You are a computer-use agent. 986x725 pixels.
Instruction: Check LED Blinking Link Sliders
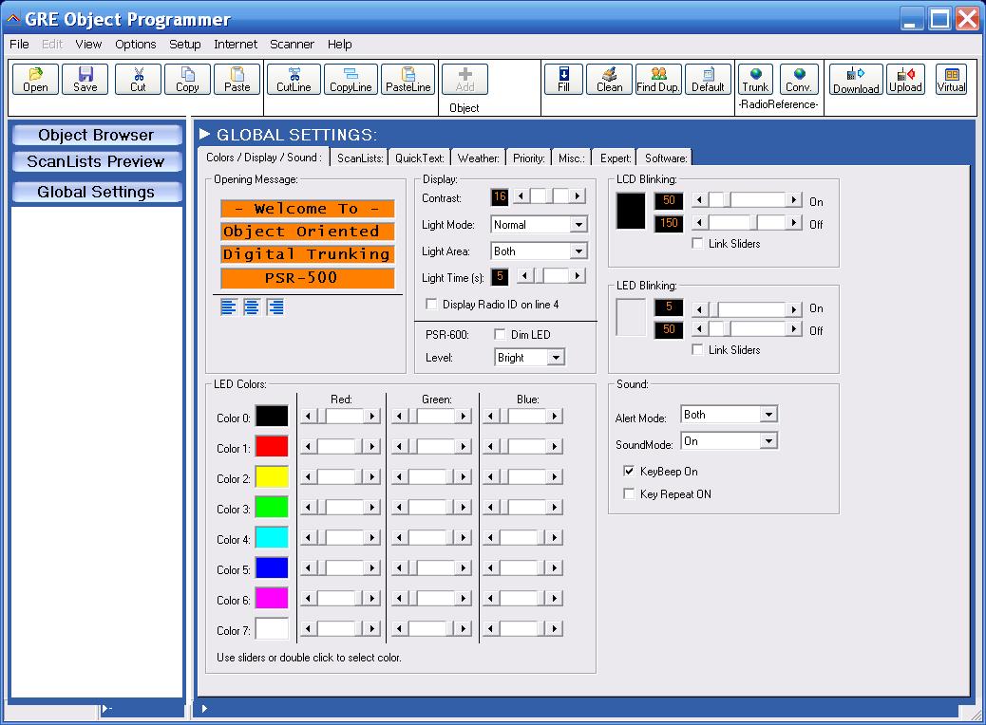pos(697,349)
